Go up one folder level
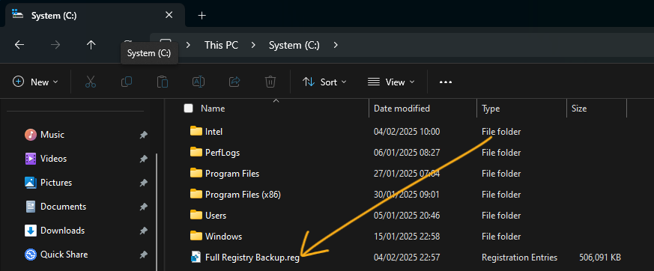The width and height of the screenshot is (654, 271). click(x=91, y=45)
